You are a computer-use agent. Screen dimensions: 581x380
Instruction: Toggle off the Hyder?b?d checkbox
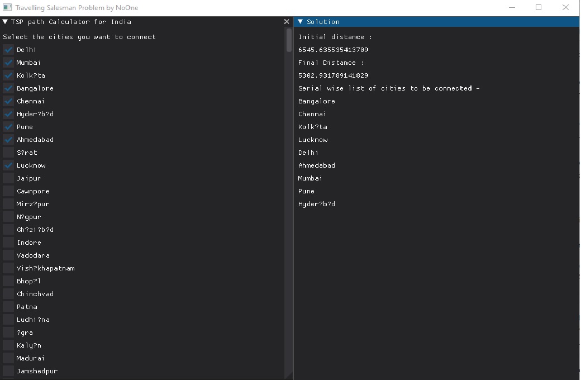pos(7,114)
